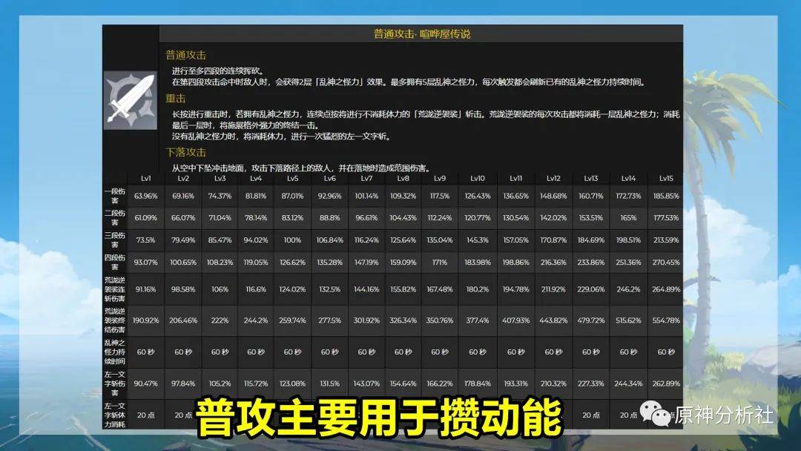Viewport: 801px width, 451px height.
Task: Click the 63.96% cell under Lv1
Action: 146,196
